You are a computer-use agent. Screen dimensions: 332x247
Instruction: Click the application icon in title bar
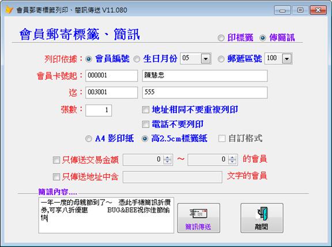coord(9,10)
